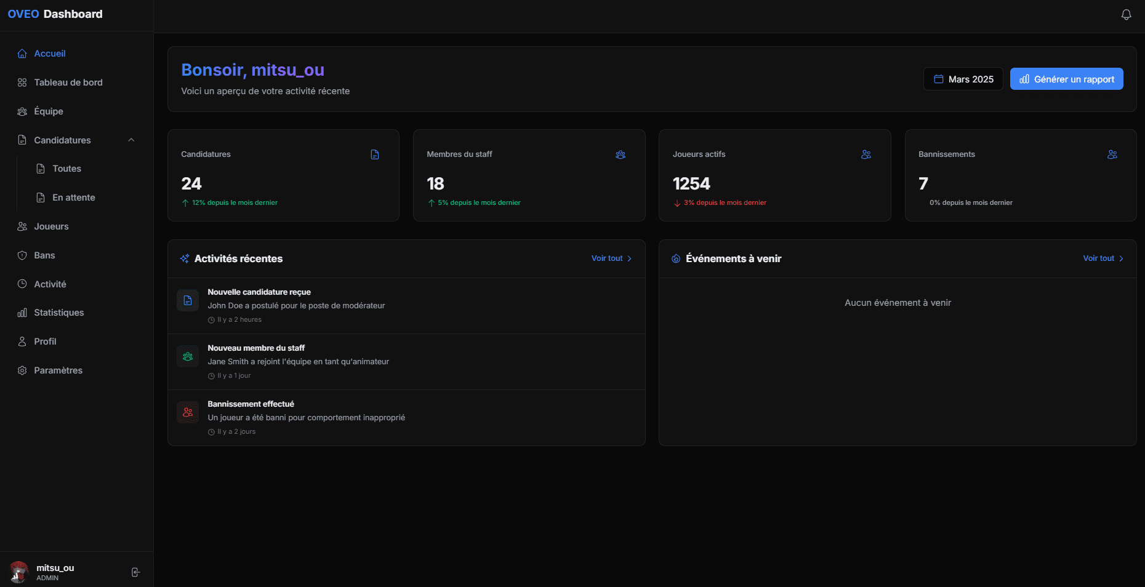Click the notification bell icon

1126,14
